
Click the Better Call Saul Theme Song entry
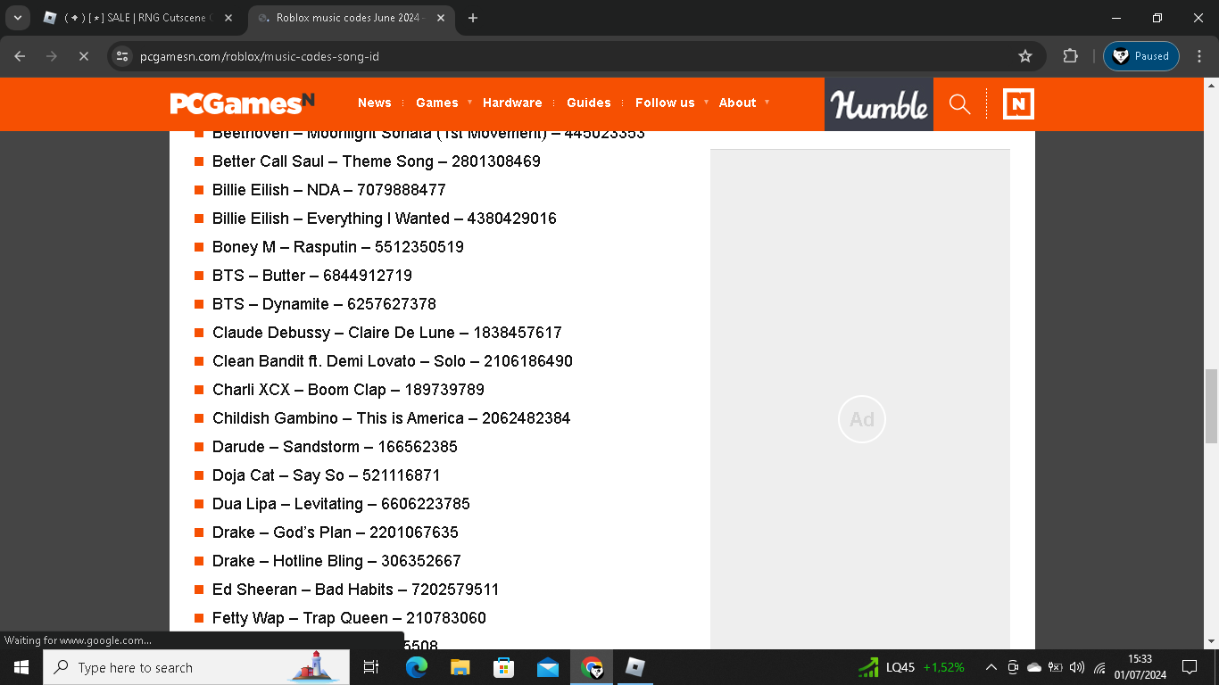(x=377, y=161)
